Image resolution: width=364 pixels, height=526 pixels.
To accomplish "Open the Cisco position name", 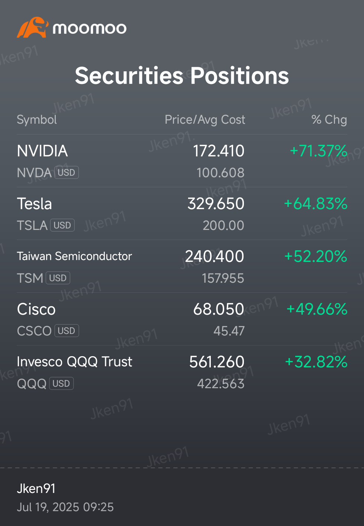I will point(36,309).
